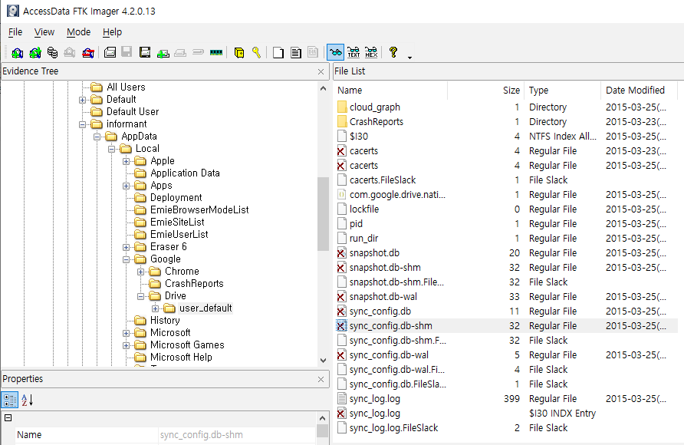The height and width of the screenshot is (445, 684).
Task: Click the yellow Help question mark icon
Action: pos(393,53)
